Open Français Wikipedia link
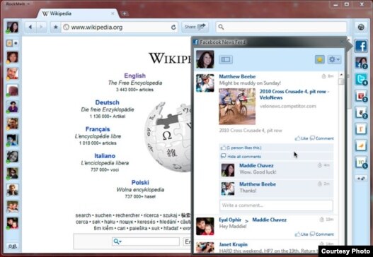The image size is (373, 257). coord(98,129)
